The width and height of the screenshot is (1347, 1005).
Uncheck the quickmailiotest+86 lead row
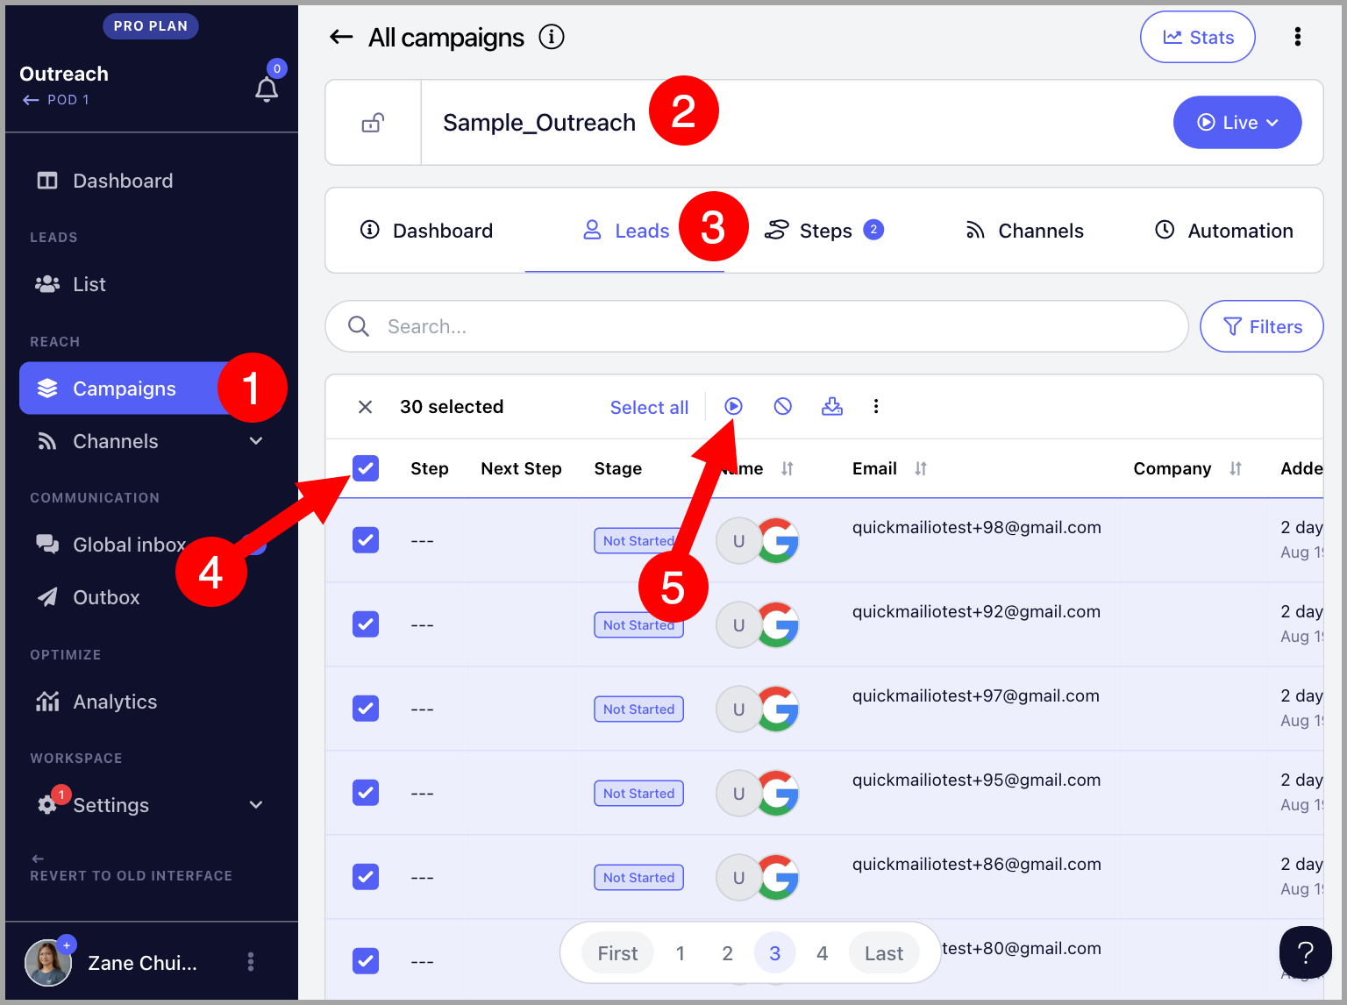point(366,877)
